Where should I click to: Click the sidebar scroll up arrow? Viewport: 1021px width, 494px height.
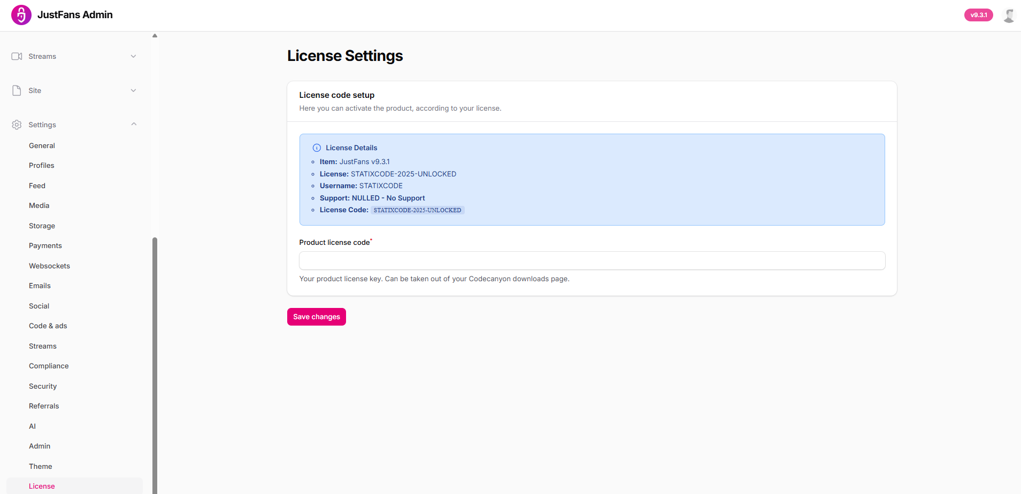pos(155,36)
